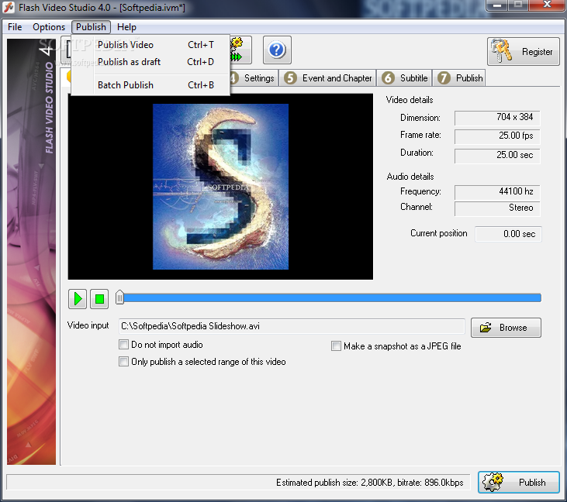This screenshot has height=502, width=567.
Task: Click step 7 number badge on Publish tab
Action: pyautogui.click(x=444, y=78)
